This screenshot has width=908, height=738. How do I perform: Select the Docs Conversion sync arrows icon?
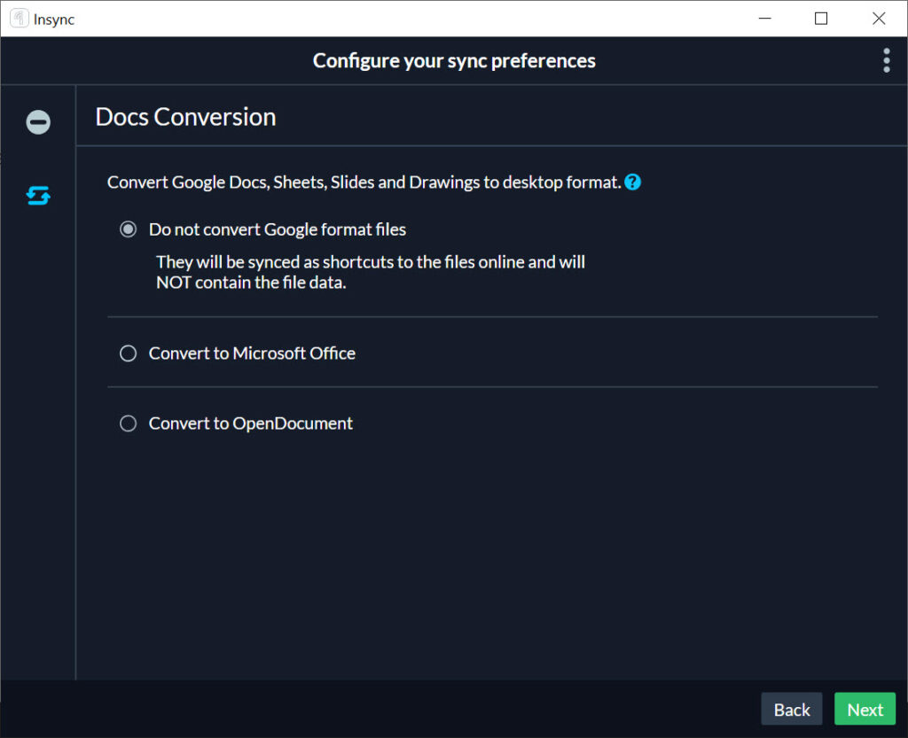[x=38, y=196]
